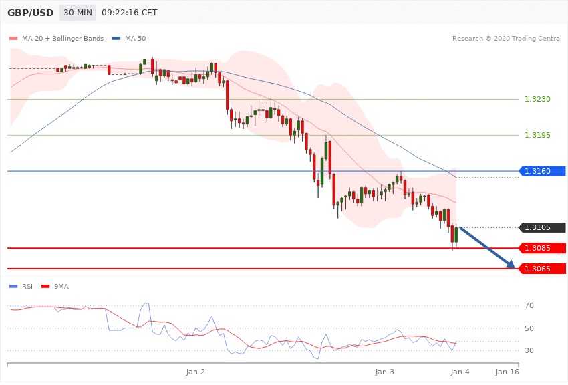This screenshot has width=568, height=385.
Task: Click the RSI 30 axis label
Action: coord(529,350)
